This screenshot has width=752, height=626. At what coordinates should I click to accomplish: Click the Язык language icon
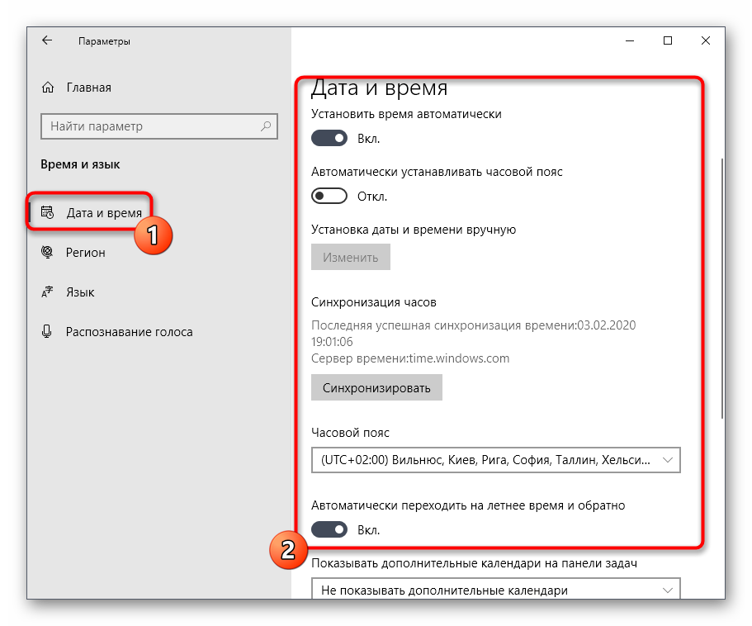(x=48, y=292)
